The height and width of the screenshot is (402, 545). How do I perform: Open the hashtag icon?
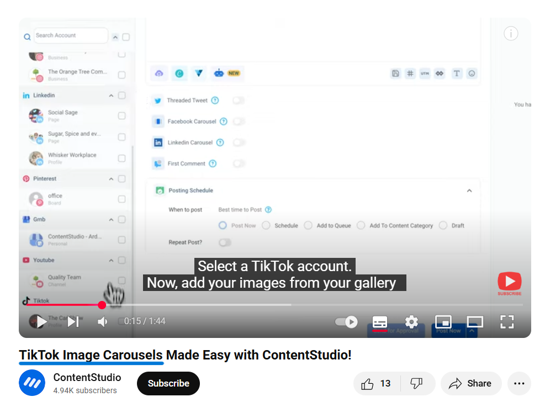pyautogui.click(x=410, y=73)
